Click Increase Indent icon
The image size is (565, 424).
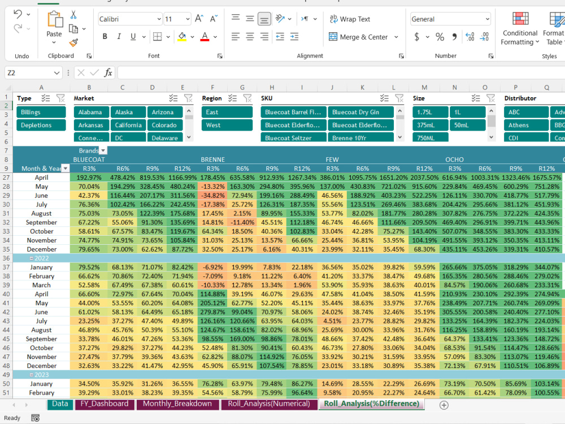pos(294,36)
